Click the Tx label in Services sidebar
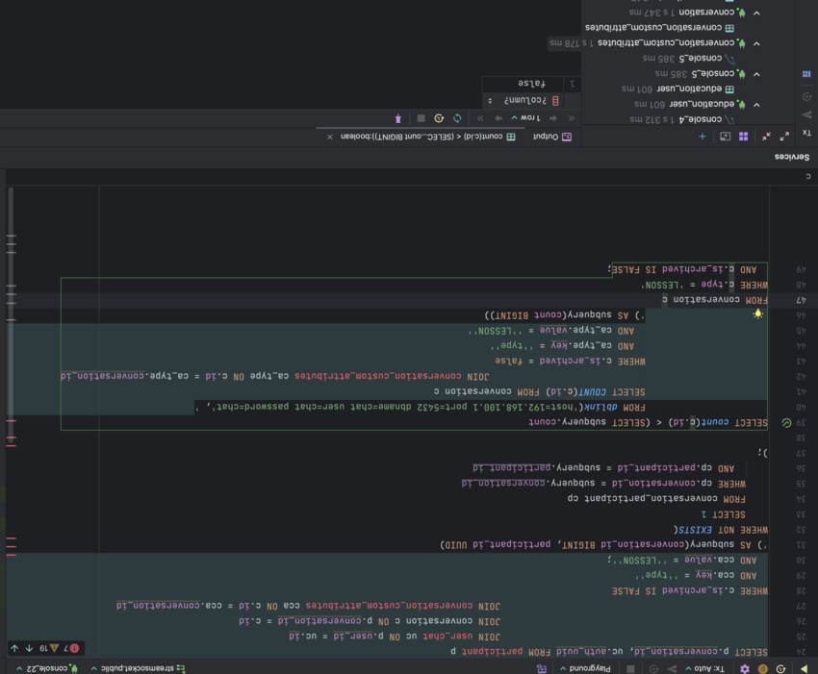 coord(806,133)
